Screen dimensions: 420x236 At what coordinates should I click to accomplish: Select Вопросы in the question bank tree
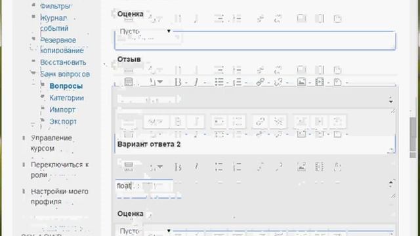(x=66, y=86)
